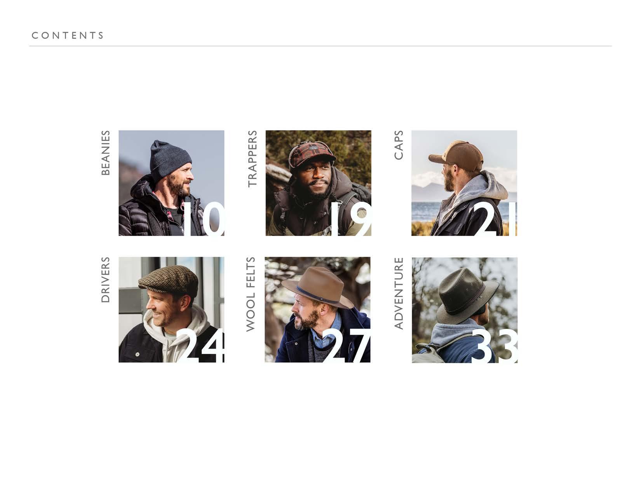The width and height of the screenshot is (641, 495).
Task: Click the CAPS vertical label
Action: click(x=399, y=145)
